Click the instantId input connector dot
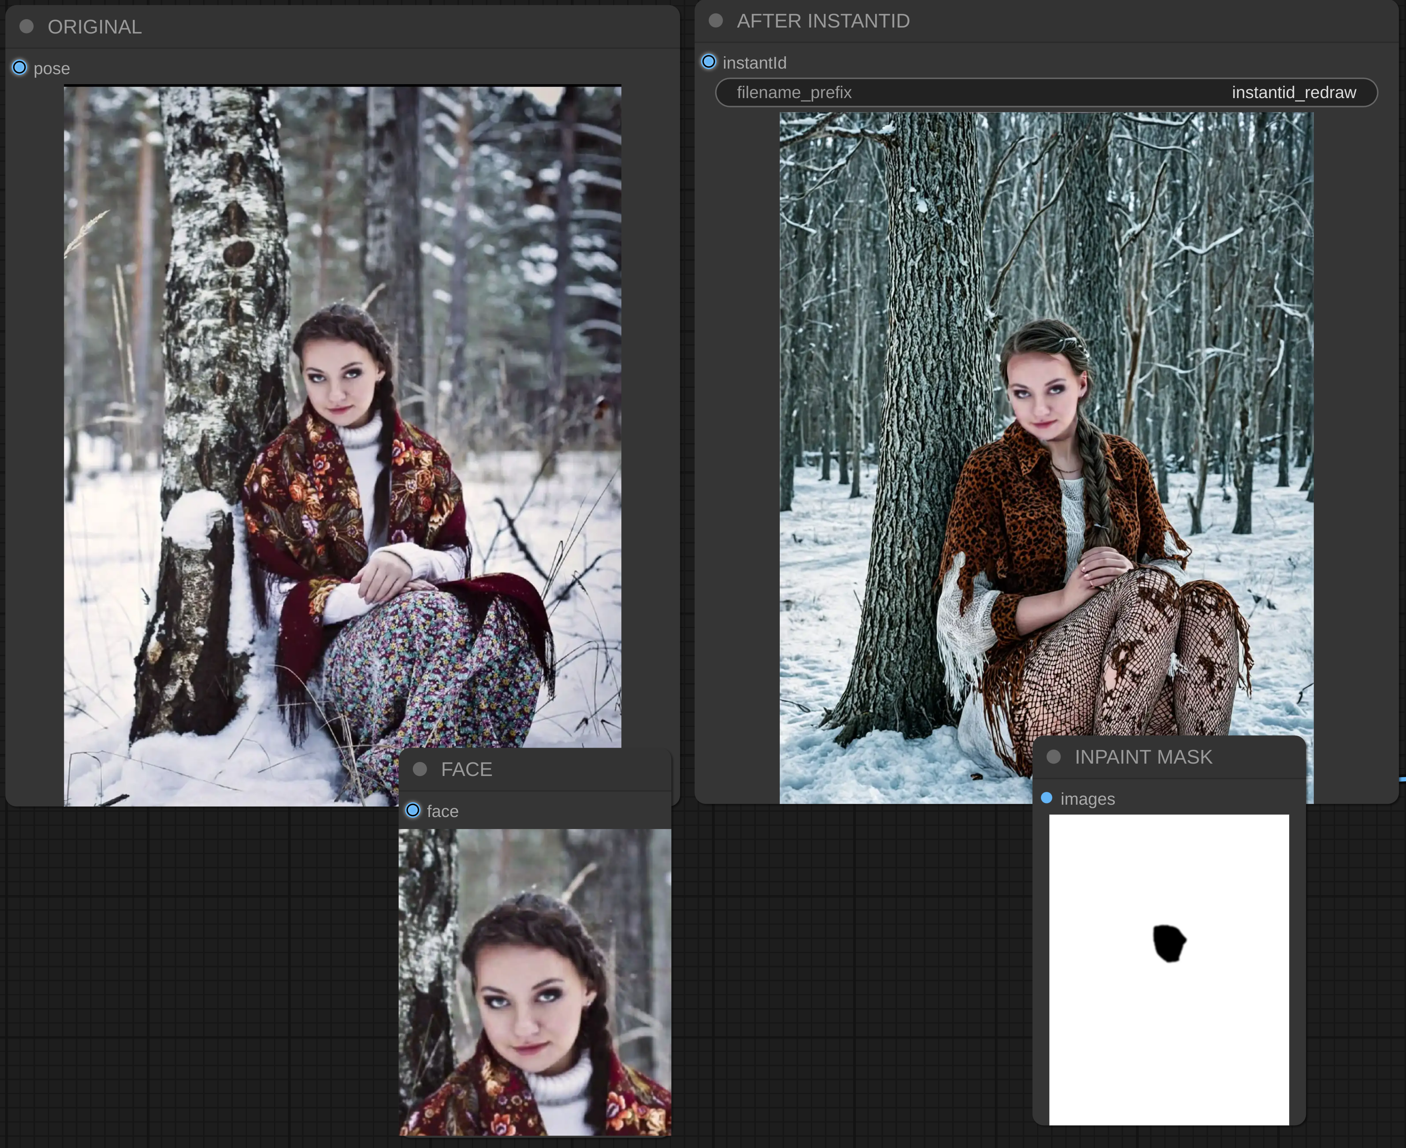This screenshot has width=1406, height=1148. 709,62
